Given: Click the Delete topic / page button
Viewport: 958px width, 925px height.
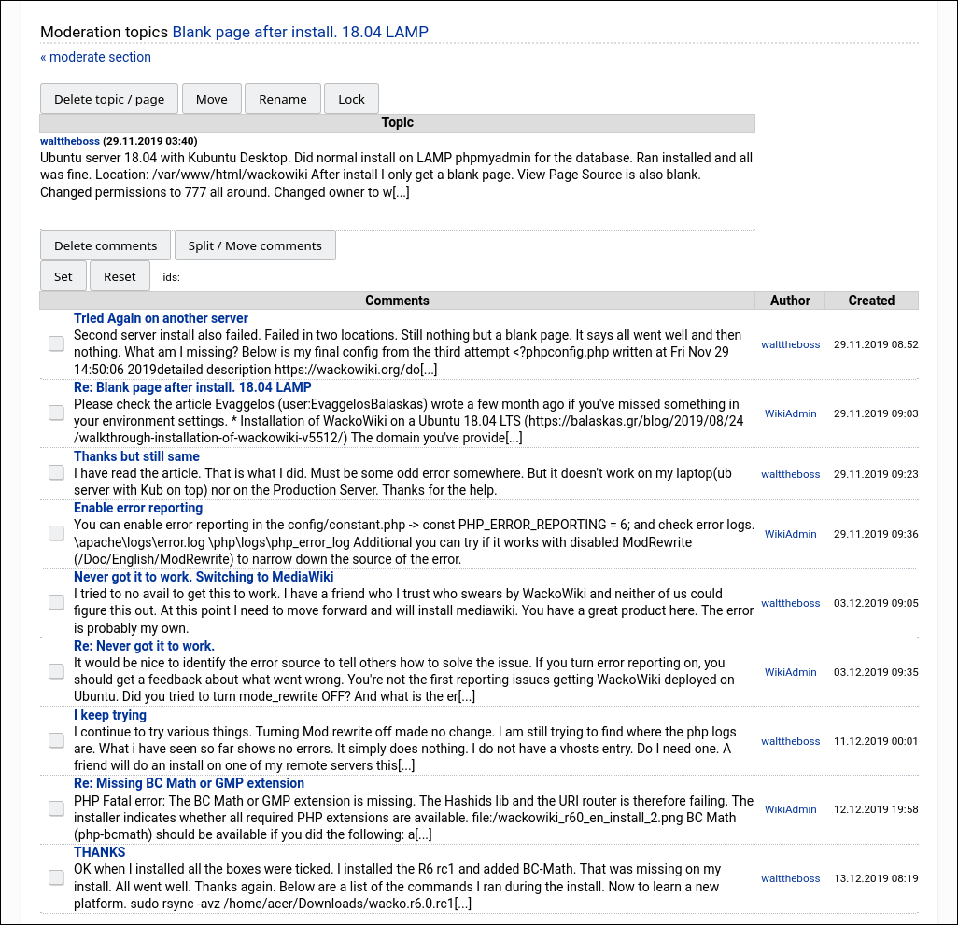Looking at the screenshot, I should [x=109, y=99].
